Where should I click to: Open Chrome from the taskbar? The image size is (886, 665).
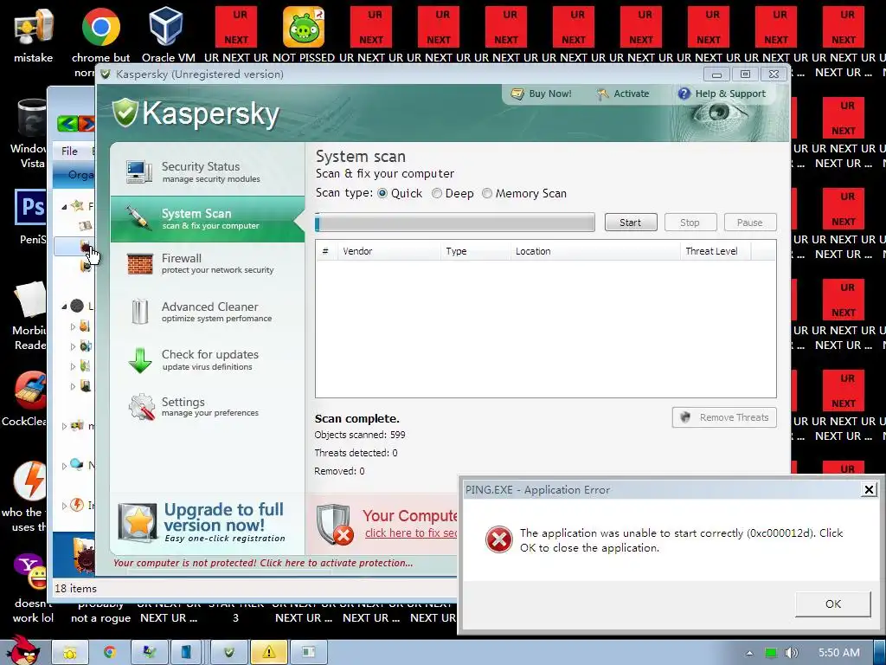(x=109, y=652)
